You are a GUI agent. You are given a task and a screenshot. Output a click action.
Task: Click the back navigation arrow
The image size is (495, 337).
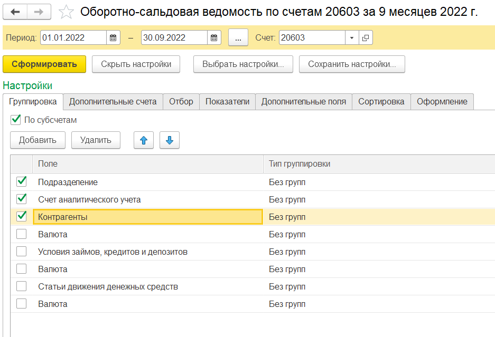[15, 12]
